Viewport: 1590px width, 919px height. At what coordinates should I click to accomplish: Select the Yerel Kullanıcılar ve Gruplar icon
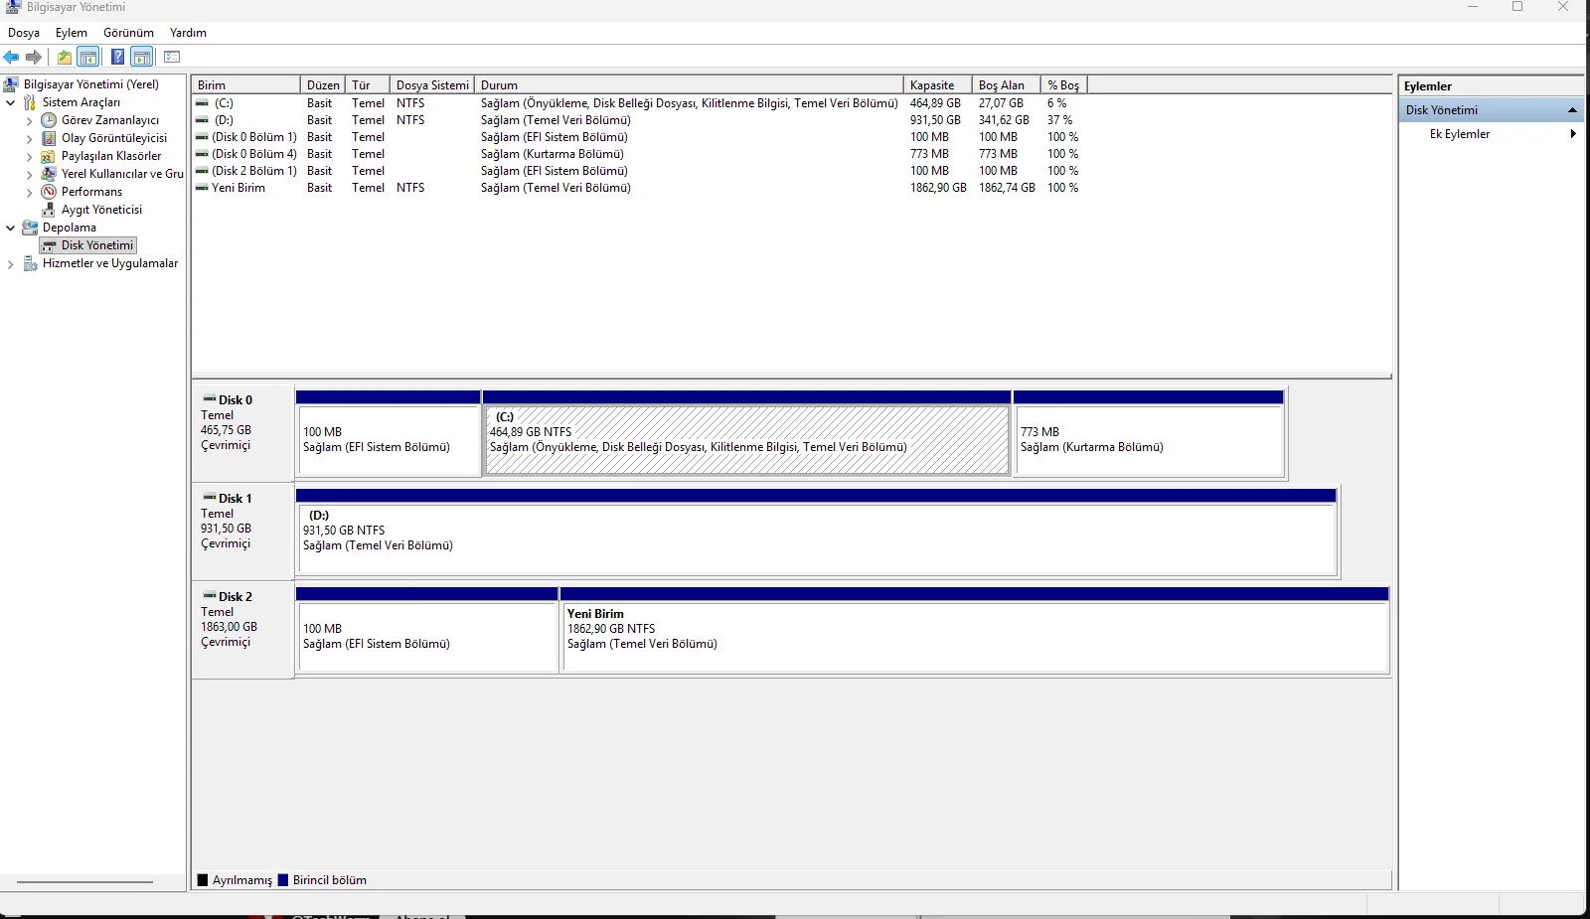pos(49,174)
